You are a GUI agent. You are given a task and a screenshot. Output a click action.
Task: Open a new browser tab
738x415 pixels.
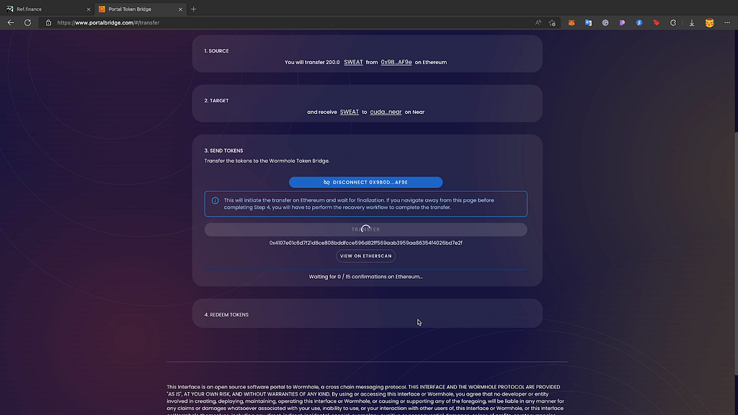click(193, 9)
